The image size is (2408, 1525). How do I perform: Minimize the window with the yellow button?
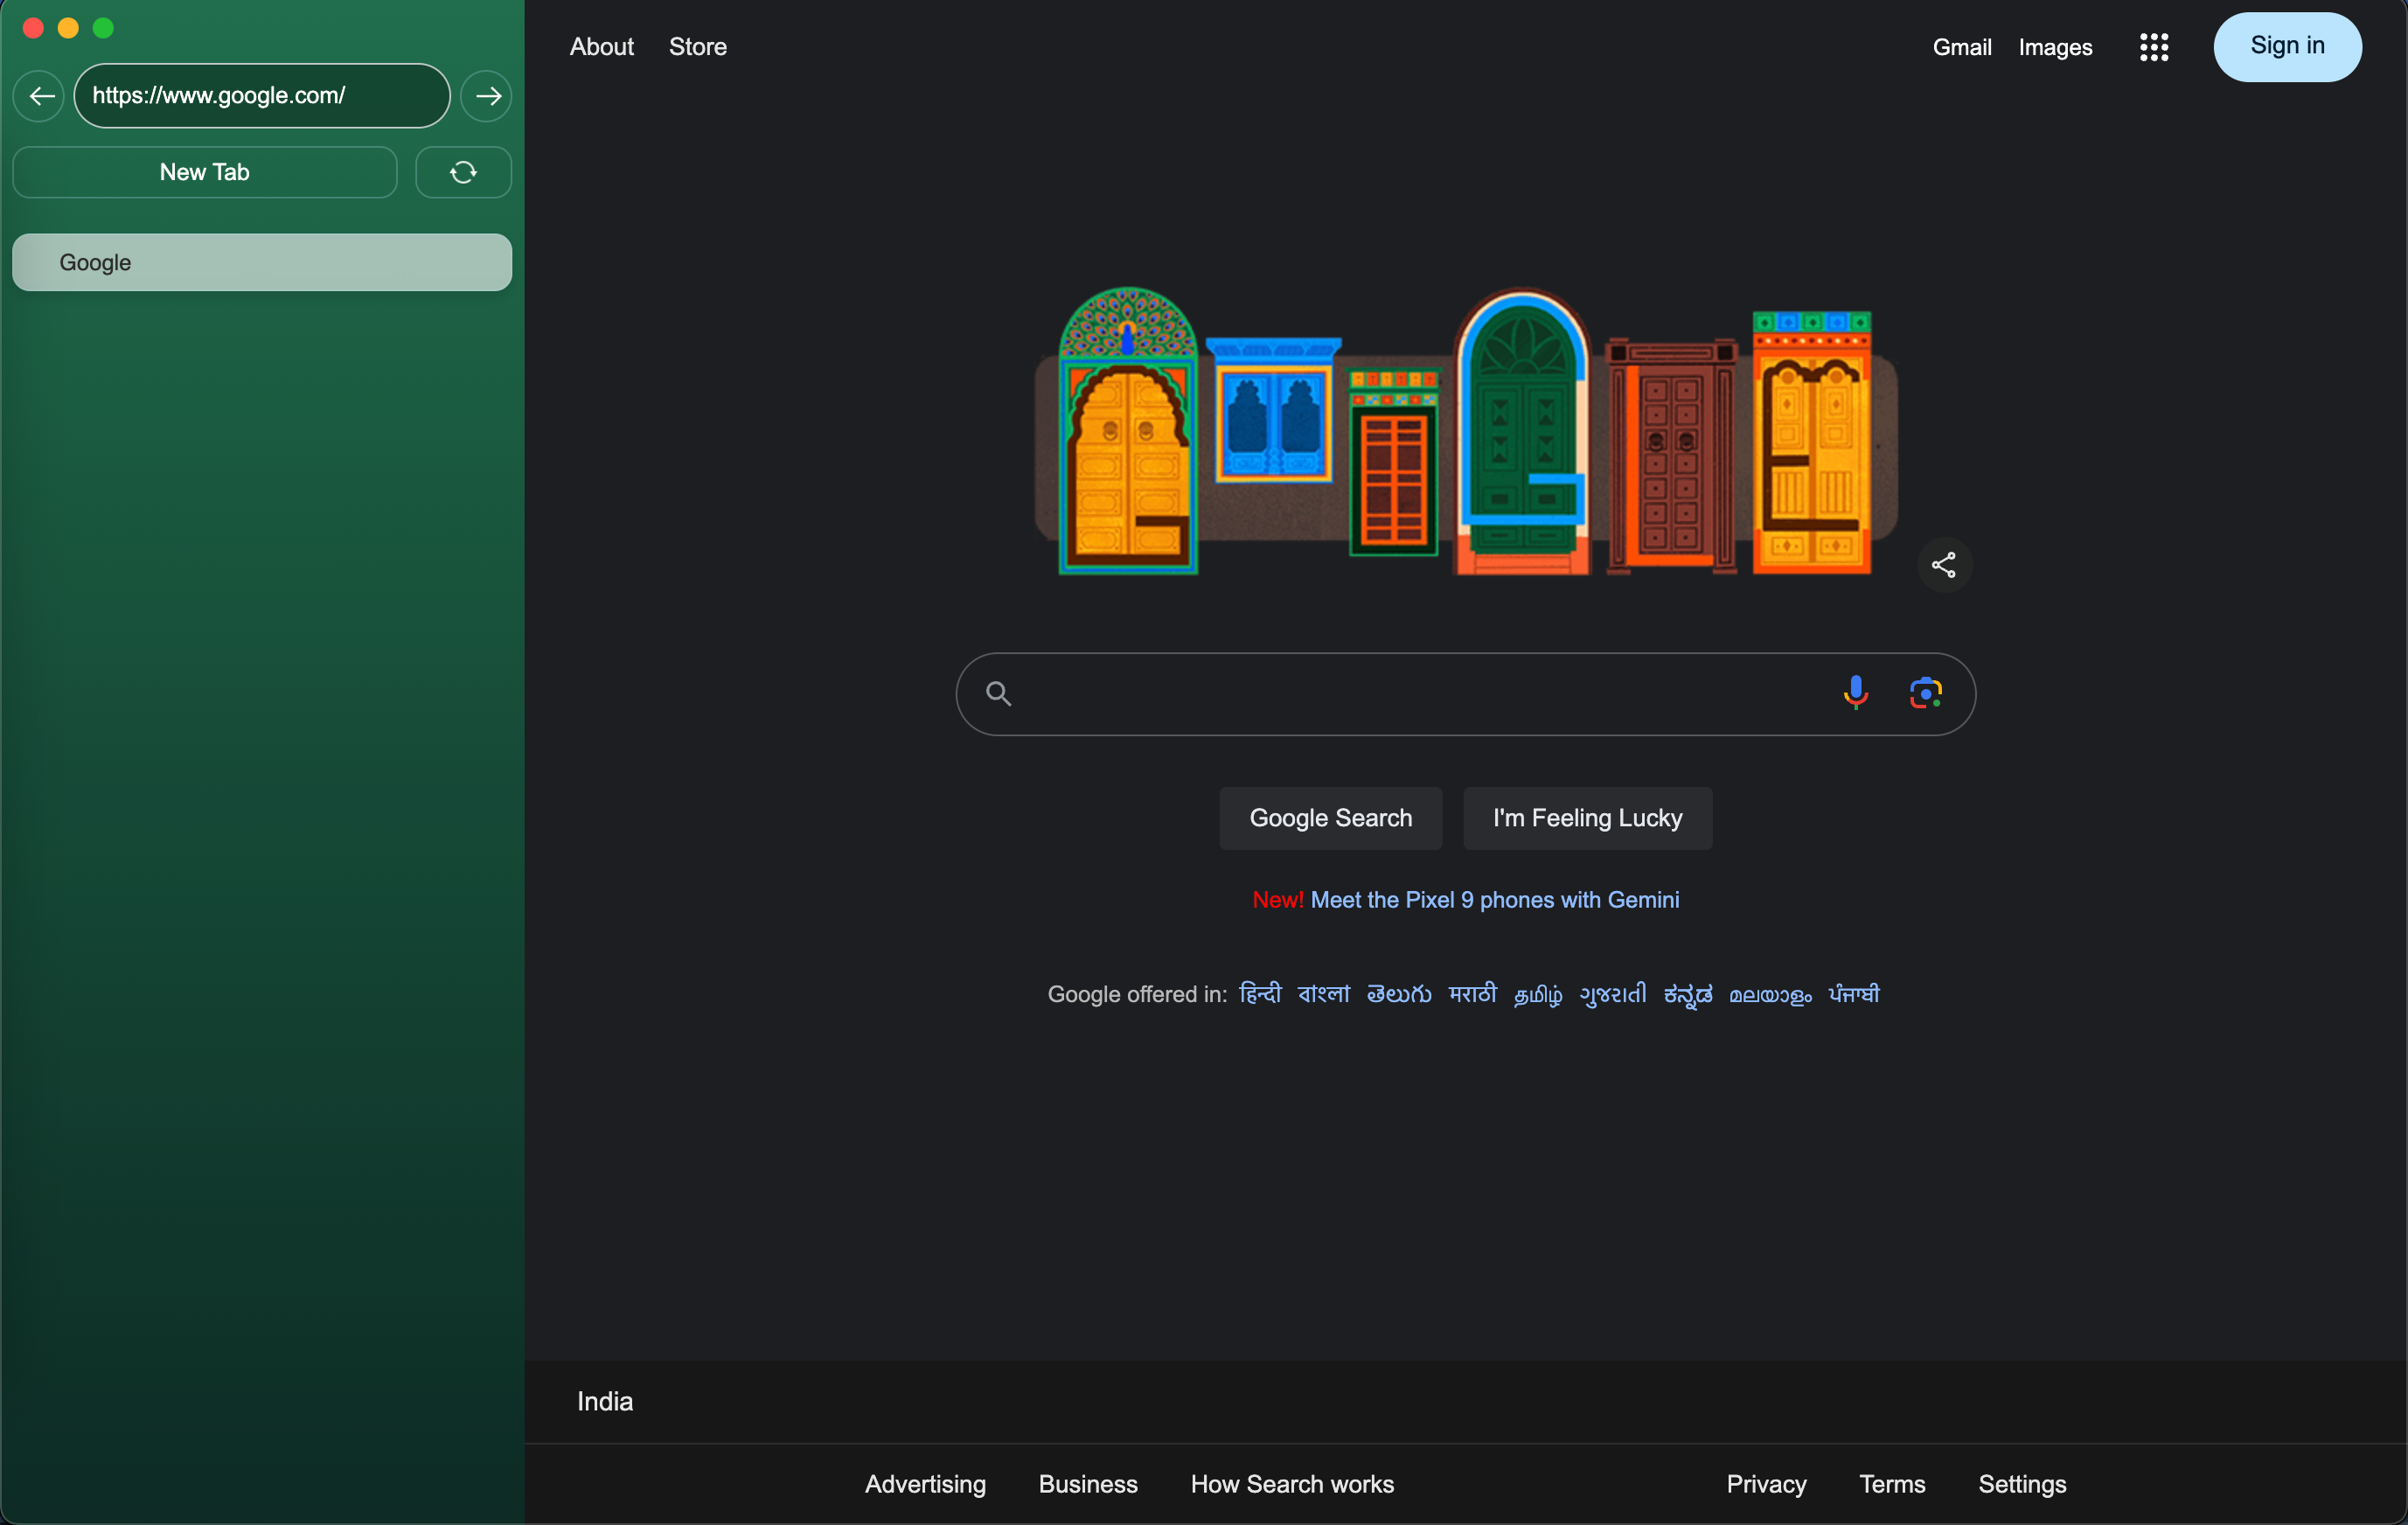pos(68,28)
